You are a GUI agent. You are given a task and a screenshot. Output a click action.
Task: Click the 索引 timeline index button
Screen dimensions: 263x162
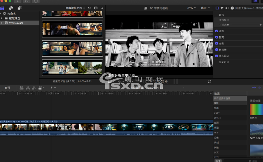click(x=7, y=88)
